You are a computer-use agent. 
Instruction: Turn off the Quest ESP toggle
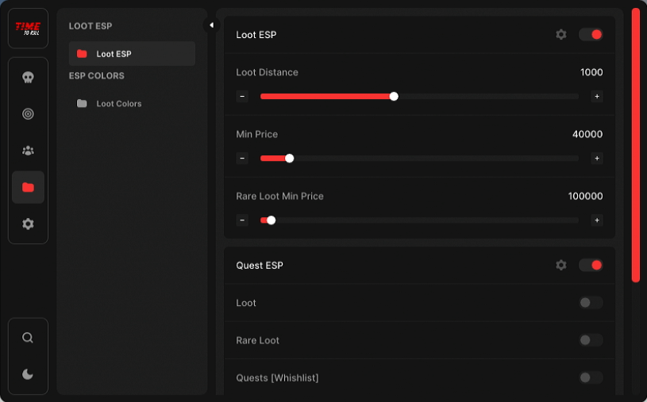(591, 265)
